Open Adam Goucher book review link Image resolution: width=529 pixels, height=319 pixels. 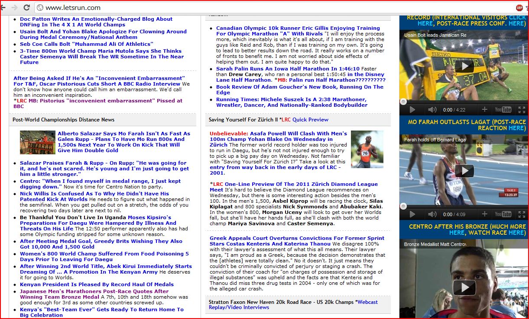pyautogui.click(x=300, y=89)
